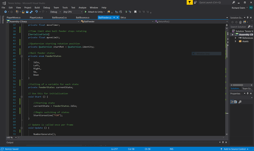Click the Save All toolbar icon
The width and height of the screenshot is (254, 151).
click(31, 12)
